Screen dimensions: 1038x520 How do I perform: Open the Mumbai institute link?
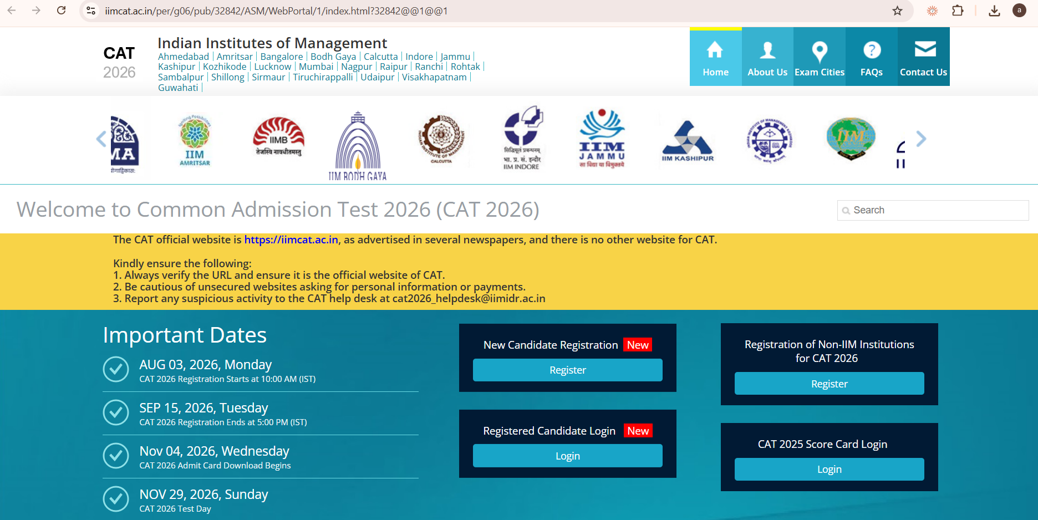[x=316, y=67]
